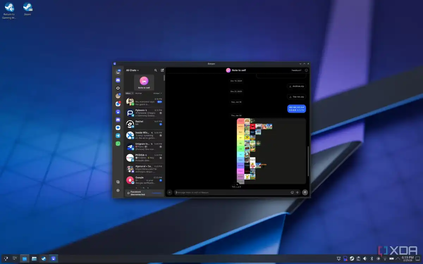Click the stacked windows icon above settings gear
The width and height of the screenshot is (423, 264).
pyautogui.click(x=118, y=182)
